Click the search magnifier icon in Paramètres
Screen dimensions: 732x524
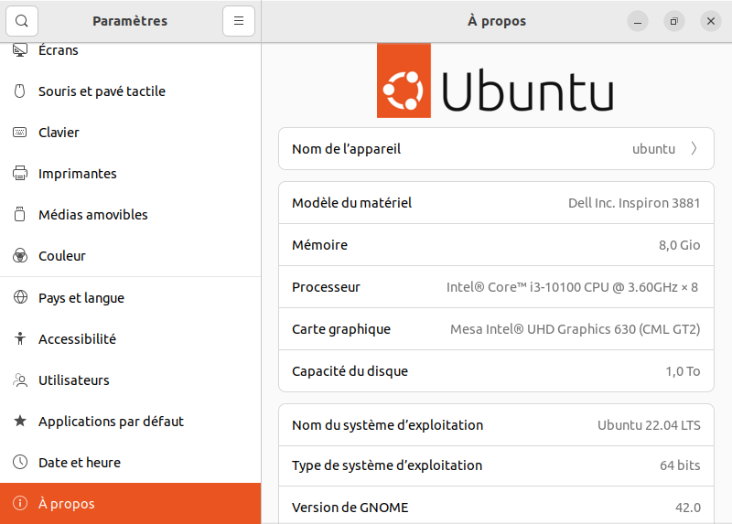pos(21,21)
